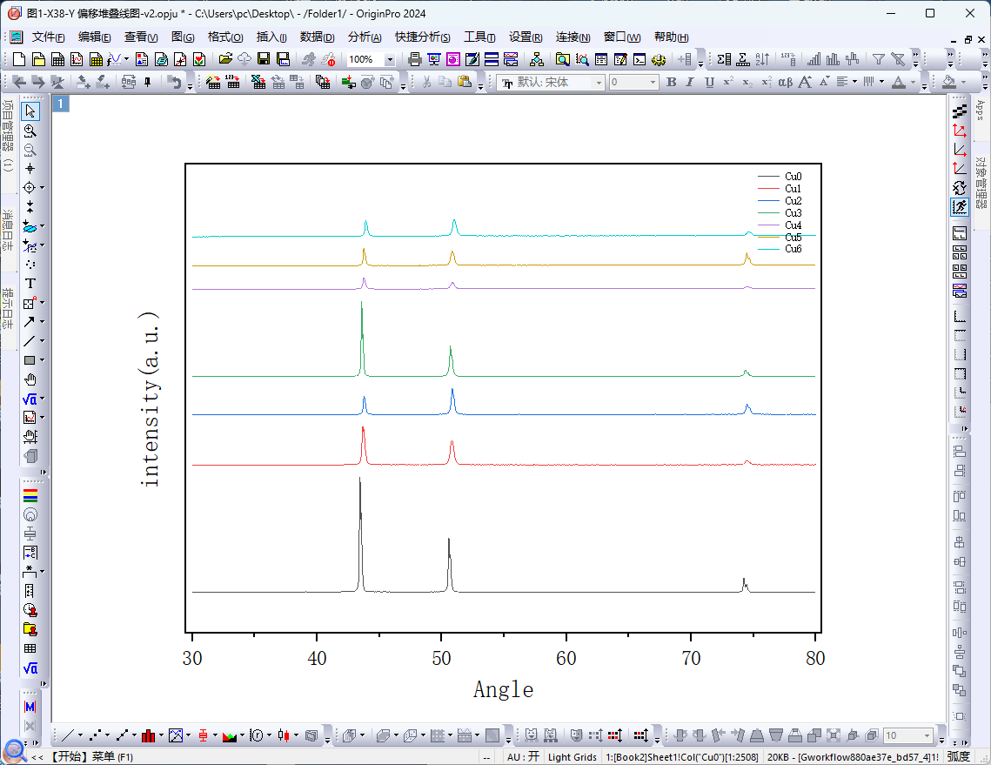
Task: Select the graph legend Cu0–Cu6
Action: (x=780, y=212)
